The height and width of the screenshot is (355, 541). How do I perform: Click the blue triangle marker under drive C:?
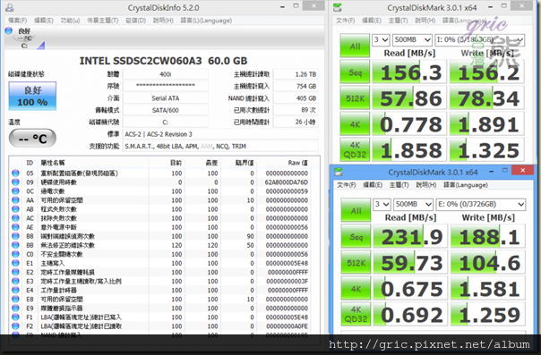click(x=41, y=45)
